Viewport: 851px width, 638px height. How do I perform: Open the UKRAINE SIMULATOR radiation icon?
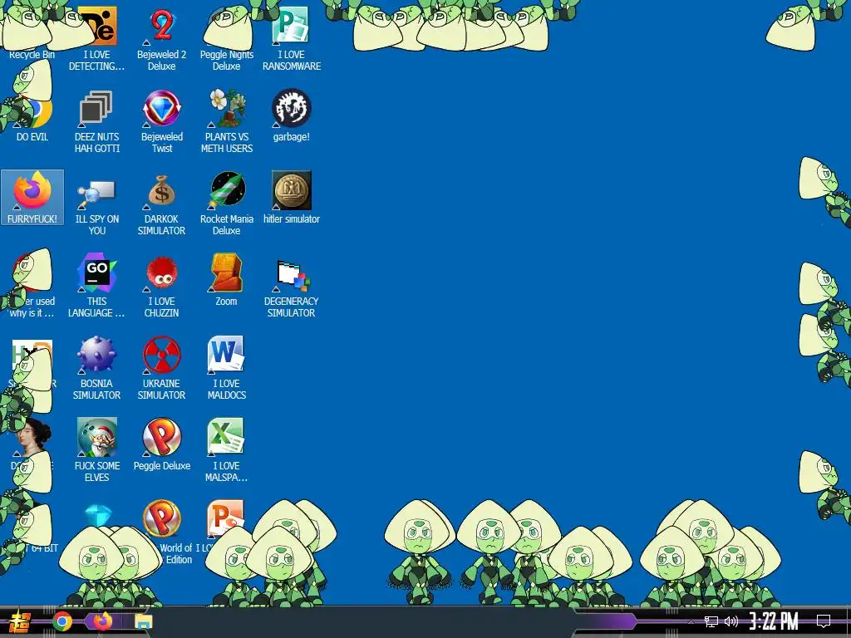162,368
